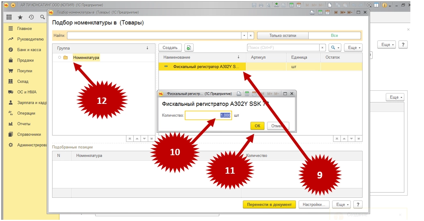Click Перенести в документ button
The image size is (424, 221).
tap(269, 205)
